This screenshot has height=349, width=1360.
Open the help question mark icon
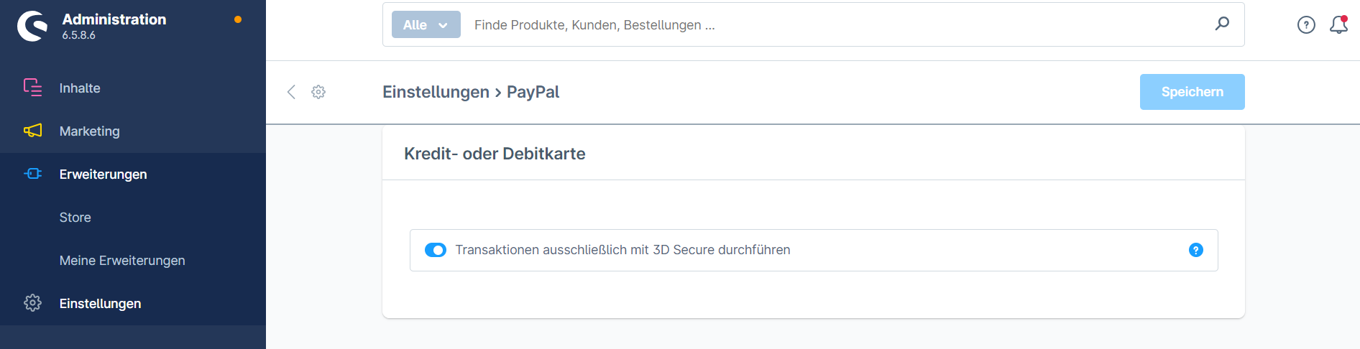point(1306,25)
